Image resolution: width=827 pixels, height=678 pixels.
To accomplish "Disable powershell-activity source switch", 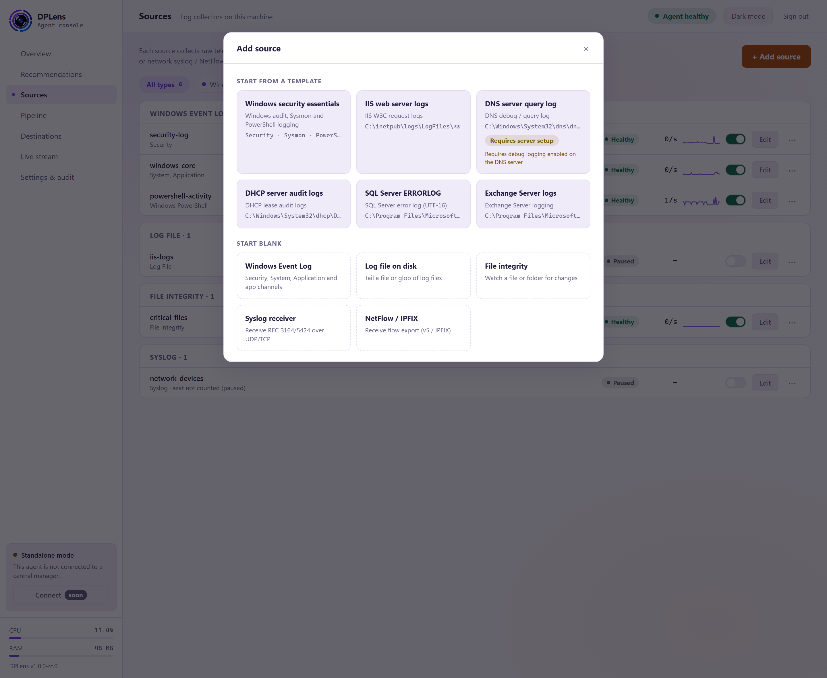I will (735, 200).
